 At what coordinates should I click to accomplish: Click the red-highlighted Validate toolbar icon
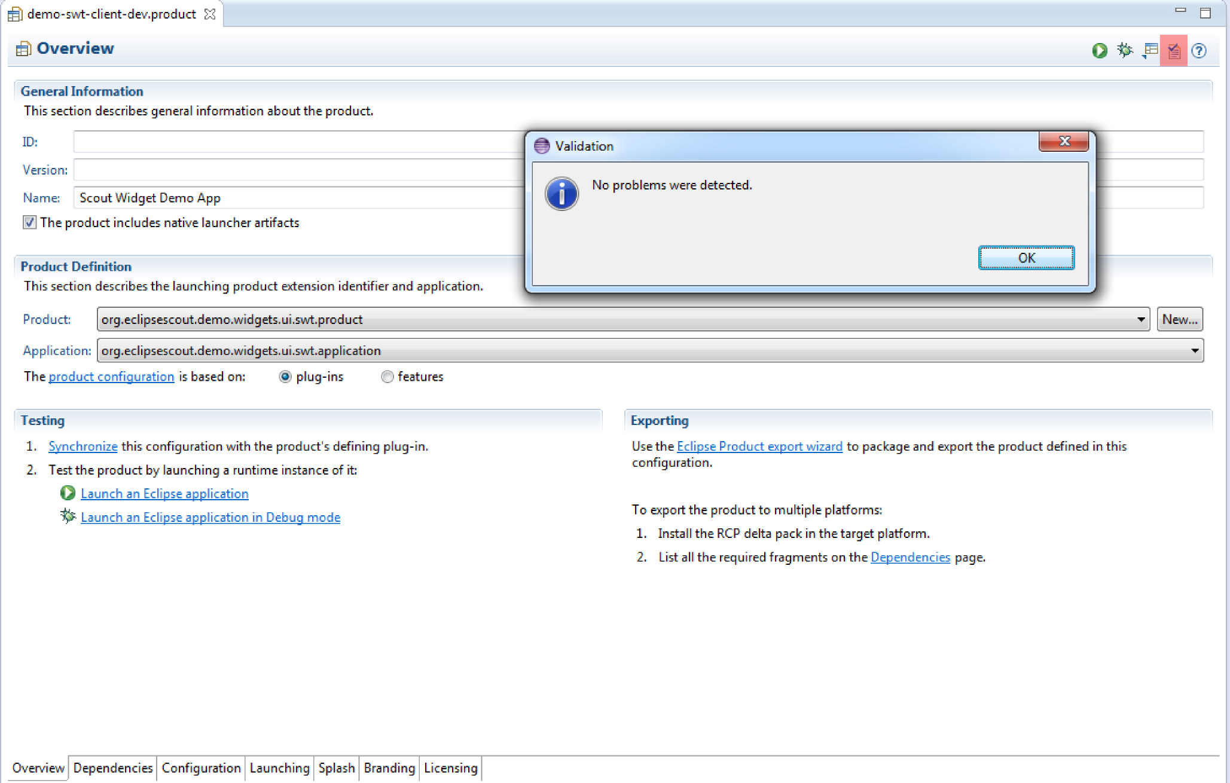pos(1174,51)
